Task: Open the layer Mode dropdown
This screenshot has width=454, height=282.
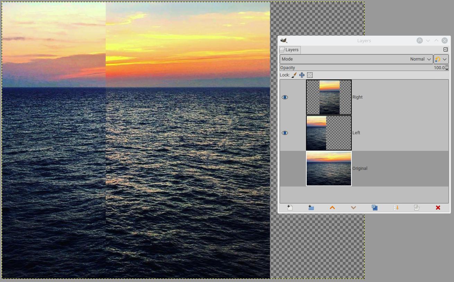Action: (356, 59)
